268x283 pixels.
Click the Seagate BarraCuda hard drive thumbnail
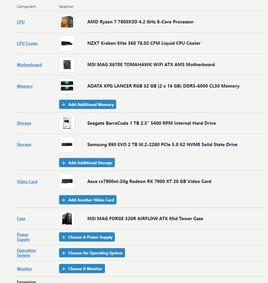click(67, 123)
